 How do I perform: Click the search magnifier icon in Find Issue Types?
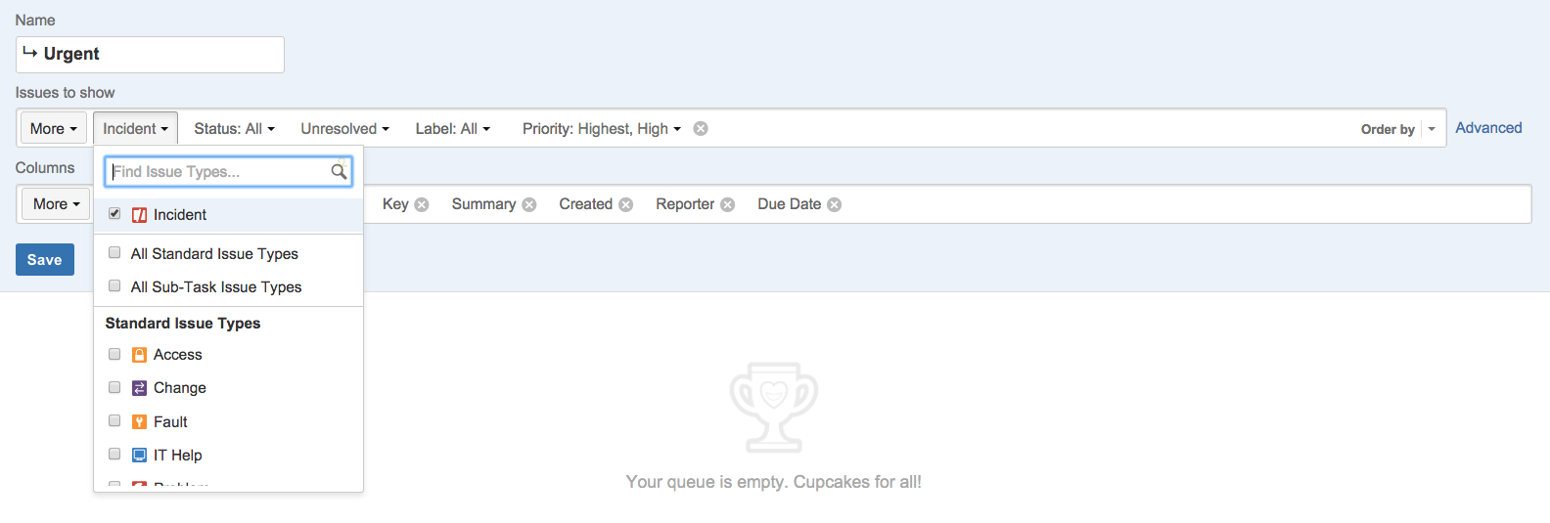coord(339,172)
